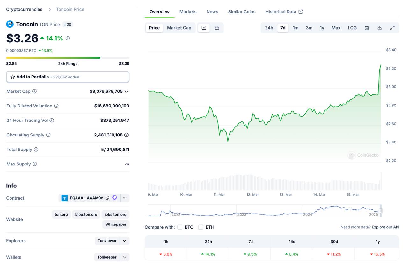The height and width of the screenshot is (264, 408).
Task: Select 1y chart range
Action: tap(322, 28)
